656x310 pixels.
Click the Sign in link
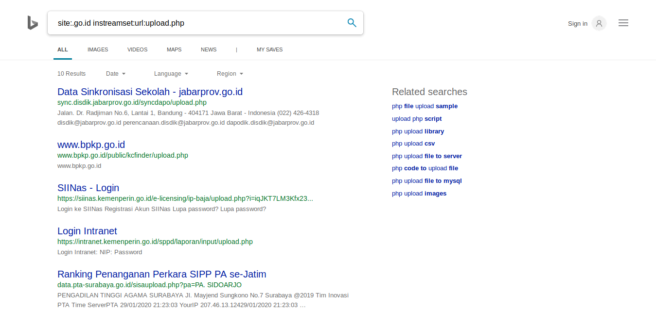(x=578, y=23)
